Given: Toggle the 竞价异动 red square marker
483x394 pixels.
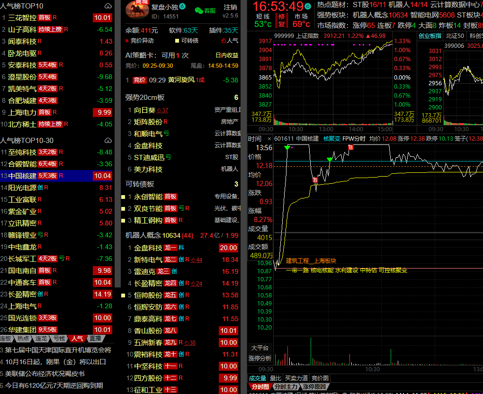Looking at the screenshot, I should tap(127, 41).
